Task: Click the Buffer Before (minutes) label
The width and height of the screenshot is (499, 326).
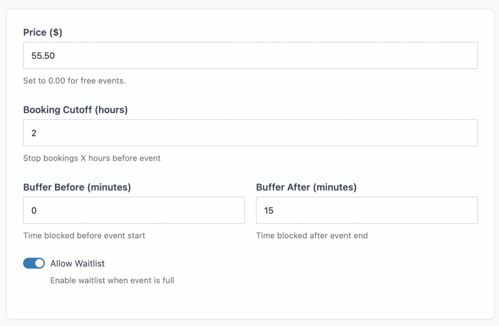Action: [x=77, y=187]
